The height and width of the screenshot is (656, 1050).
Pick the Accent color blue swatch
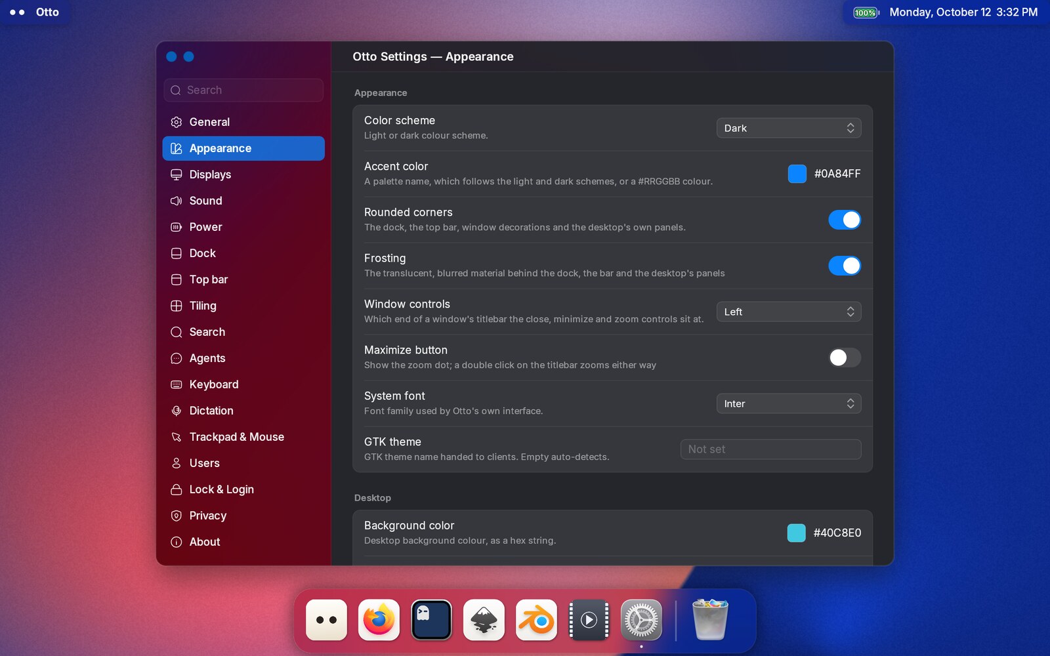[x=797, y=174]
